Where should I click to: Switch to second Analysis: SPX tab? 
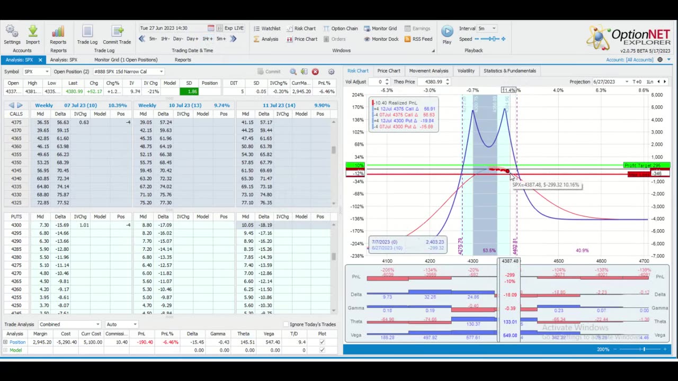(x=64, y=60)
